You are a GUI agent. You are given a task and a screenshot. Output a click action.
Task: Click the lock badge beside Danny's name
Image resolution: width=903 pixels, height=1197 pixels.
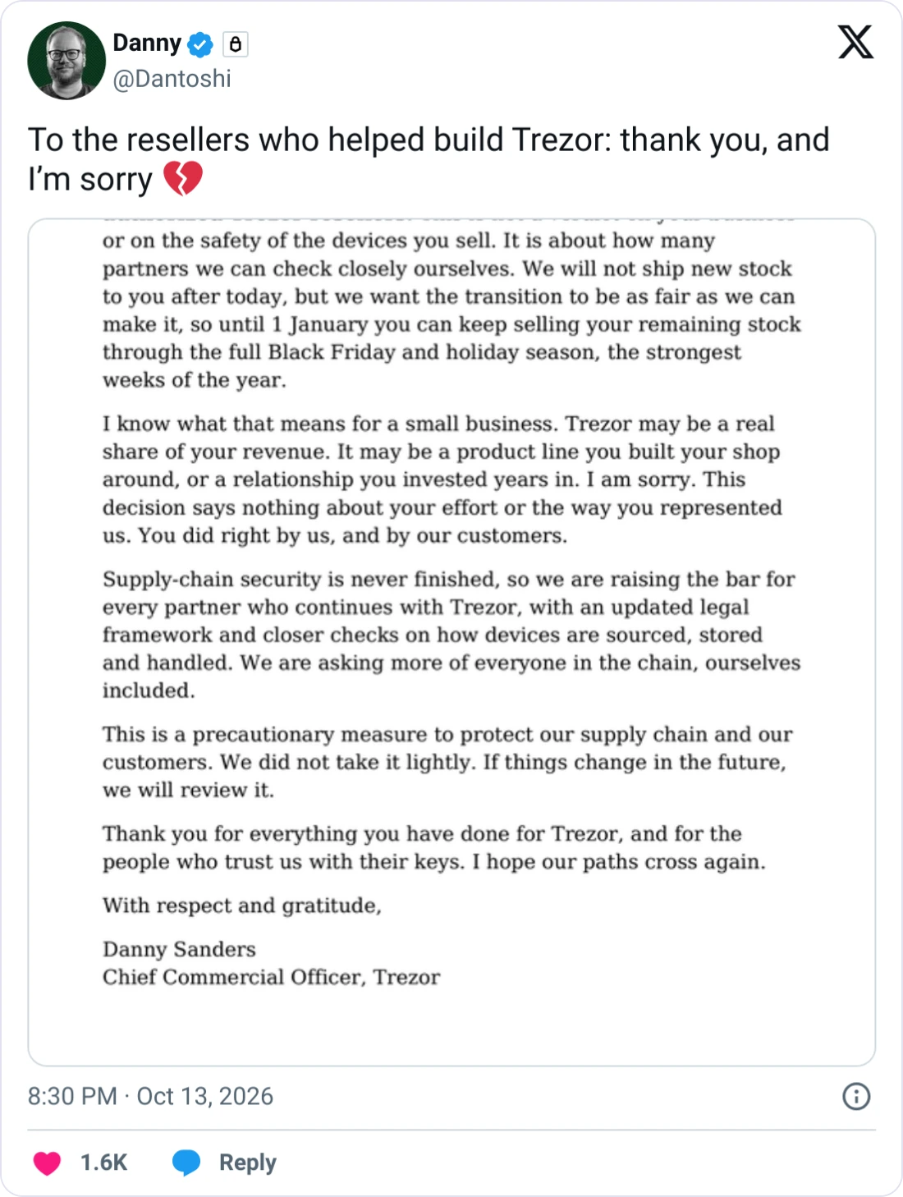[236, 44]
